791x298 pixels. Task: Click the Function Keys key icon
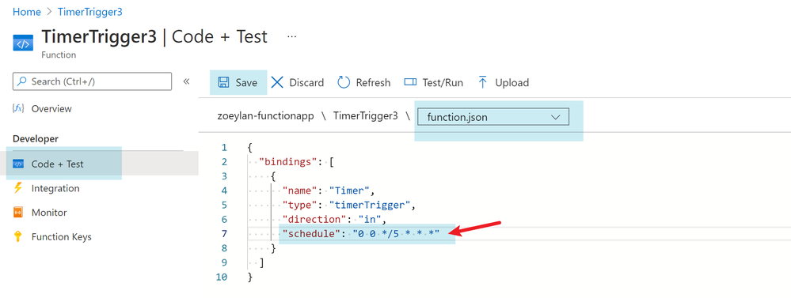coord(18,236)
